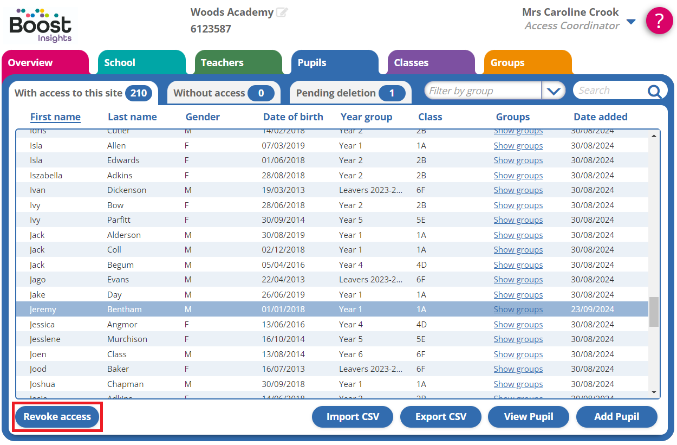This screenshot has width=677, height=445.
Task: Select the Isla Allen pupil row
Action: click(217, 145)
